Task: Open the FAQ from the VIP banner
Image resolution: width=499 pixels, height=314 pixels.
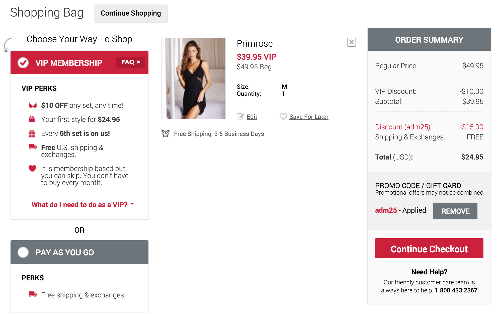Action: (130, 62)
